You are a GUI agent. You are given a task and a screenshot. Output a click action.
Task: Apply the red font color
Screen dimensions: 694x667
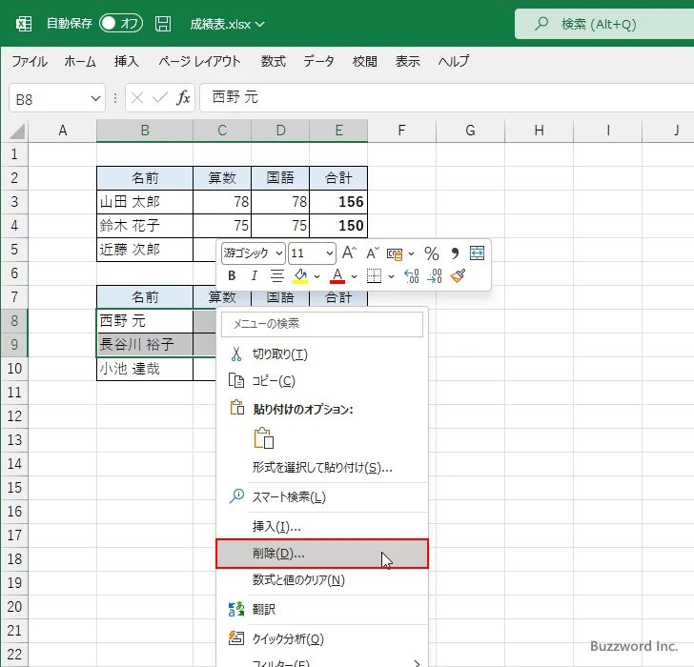pos(337,276)
